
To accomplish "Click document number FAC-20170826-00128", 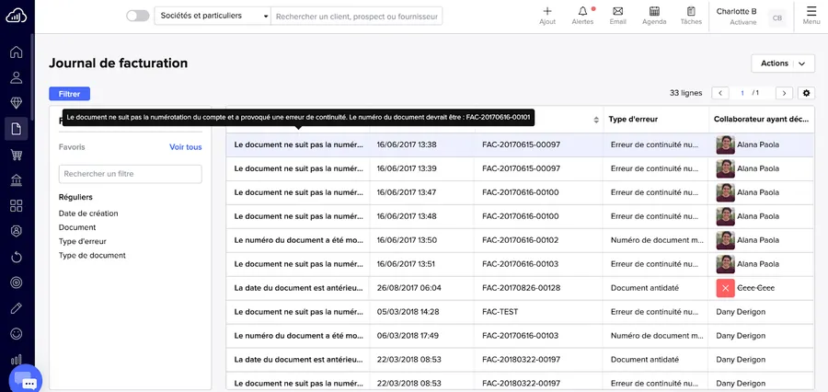I will [522, 288].
